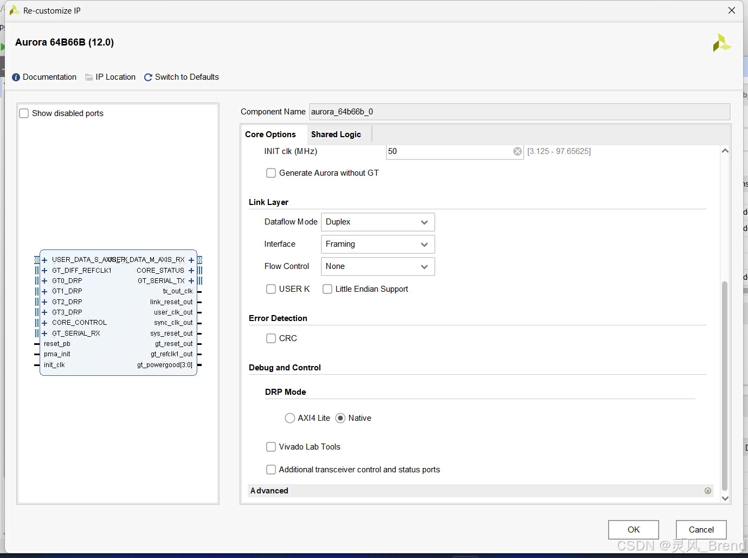Select Native DRP mode
This screenshot has height=558, width=748.
pyautogui.click(x=340, y=418)
